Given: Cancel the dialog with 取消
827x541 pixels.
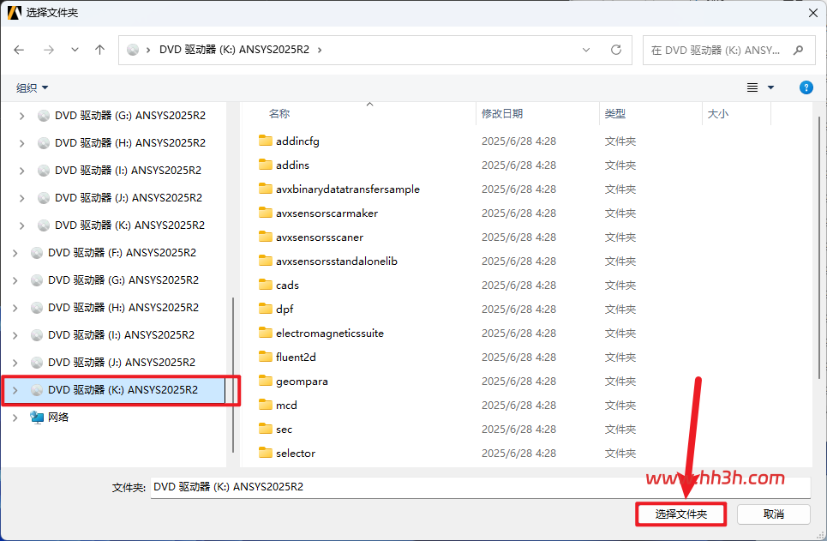Looking at the screenshot, I should click(773, 514).
